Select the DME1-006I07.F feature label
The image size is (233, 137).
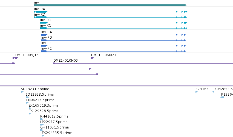pos(104,55)
